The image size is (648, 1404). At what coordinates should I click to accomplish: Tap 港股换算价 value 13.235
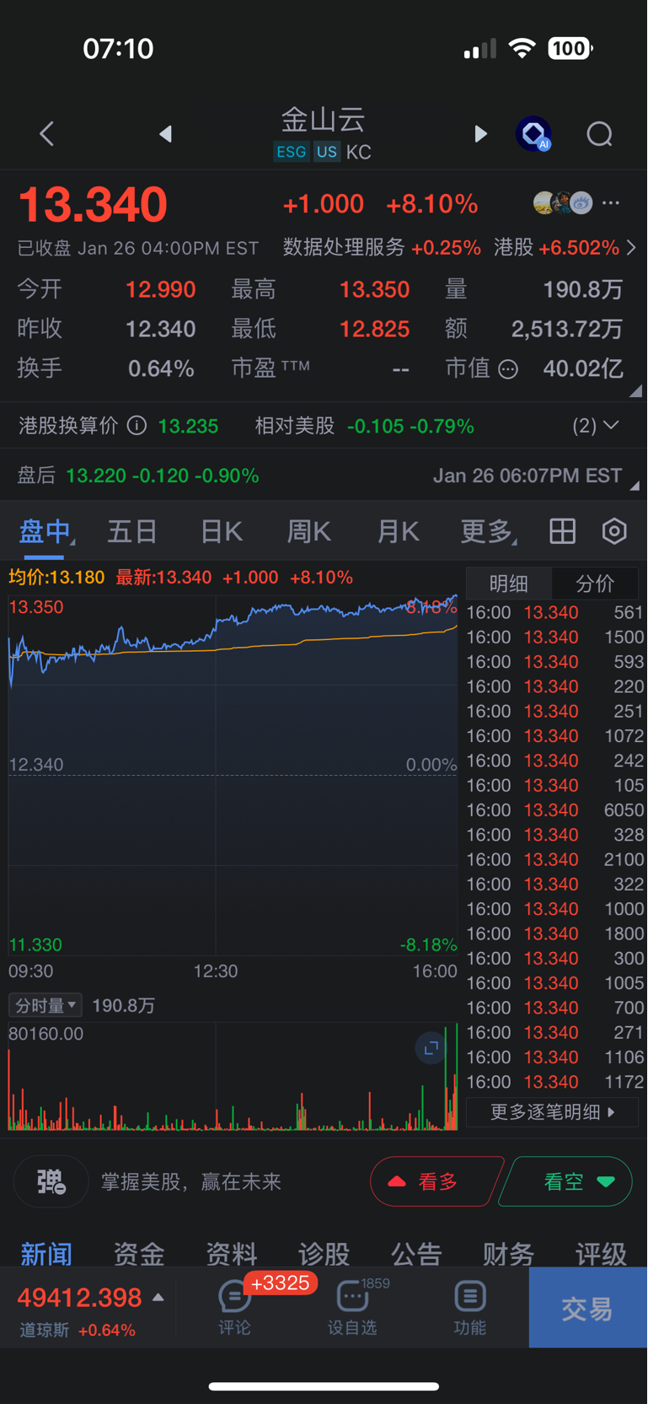point(188,426)
